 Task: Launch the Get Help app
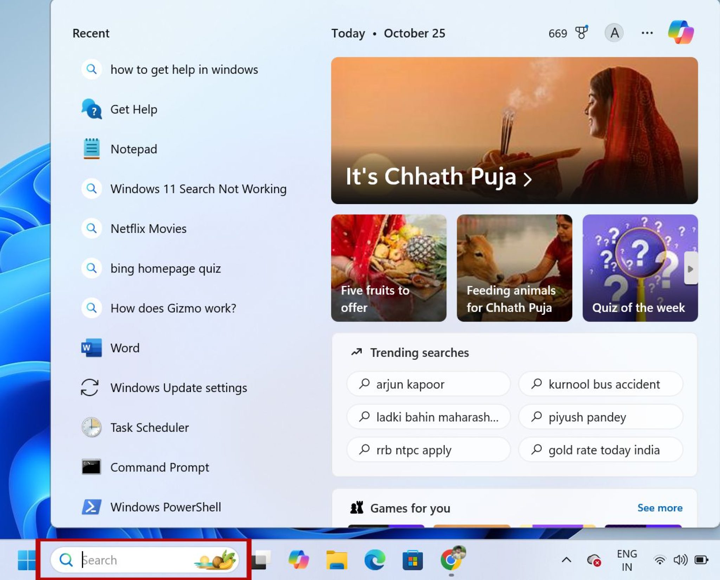coord(134,109)
